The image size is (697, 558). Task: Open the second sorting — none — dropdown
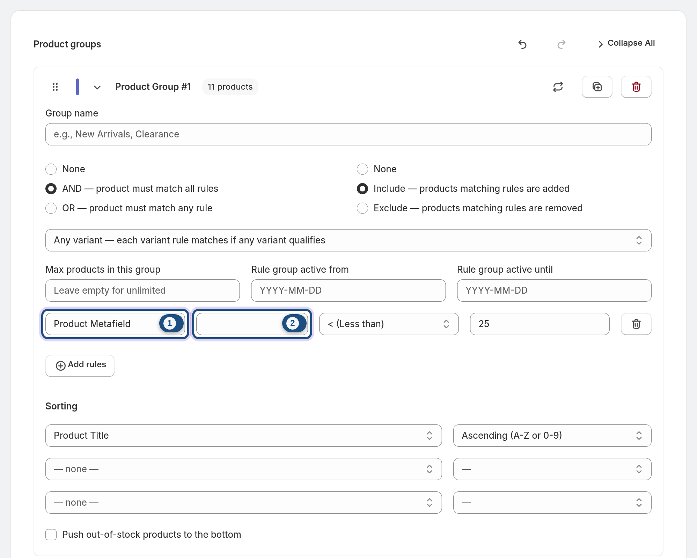tap(244, 469)
